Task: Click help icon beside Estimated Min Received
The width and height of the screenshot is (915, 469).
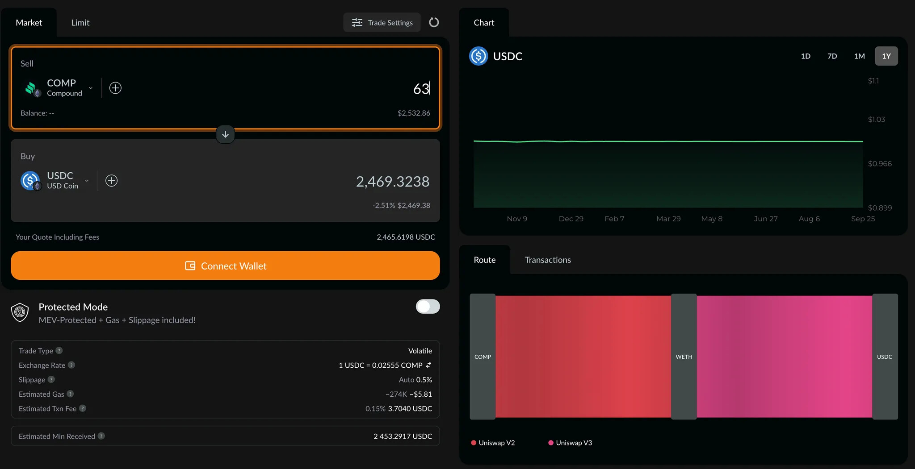Action: (101, 436)
